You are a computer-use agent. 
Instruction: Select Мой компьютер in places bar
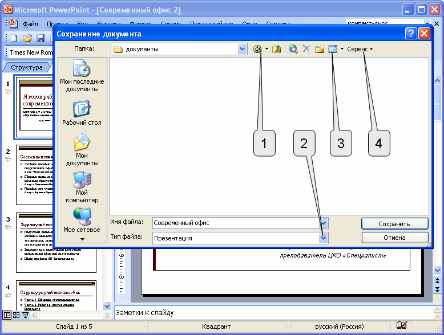coord(82,187)
